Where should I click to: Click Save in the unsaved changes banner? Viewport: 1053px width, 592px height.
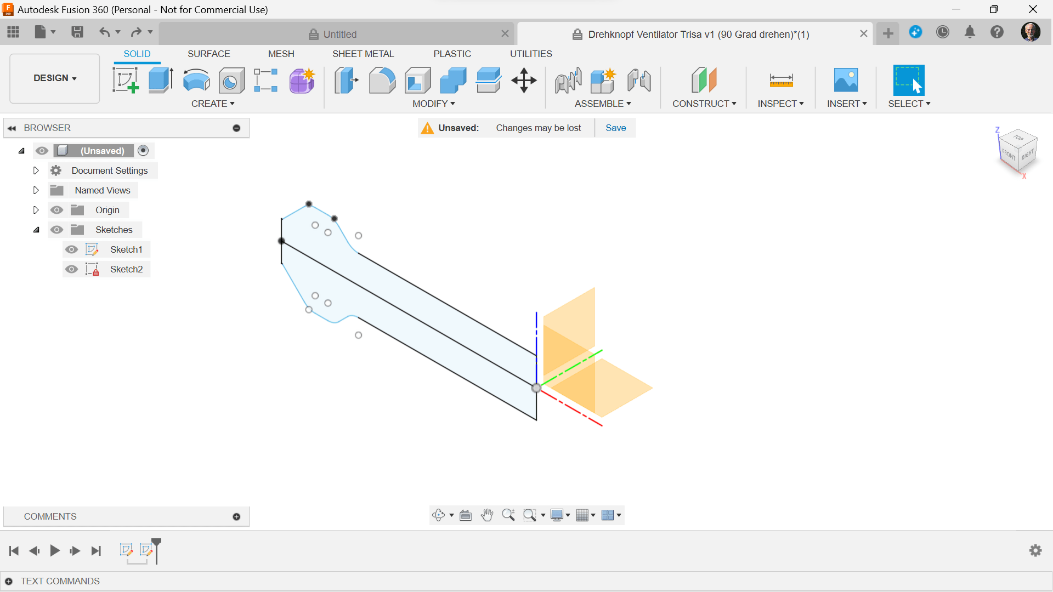(x=615, y=128)
